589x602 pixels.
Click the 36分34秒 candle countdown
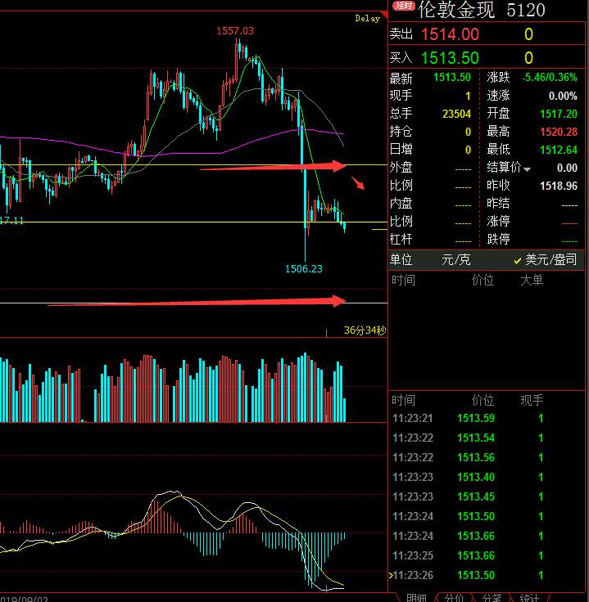coord(365,330)
